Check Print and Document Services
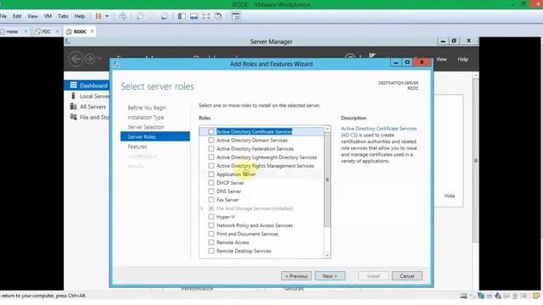Viewport: 543px width, 305px height. coord(211,234)
